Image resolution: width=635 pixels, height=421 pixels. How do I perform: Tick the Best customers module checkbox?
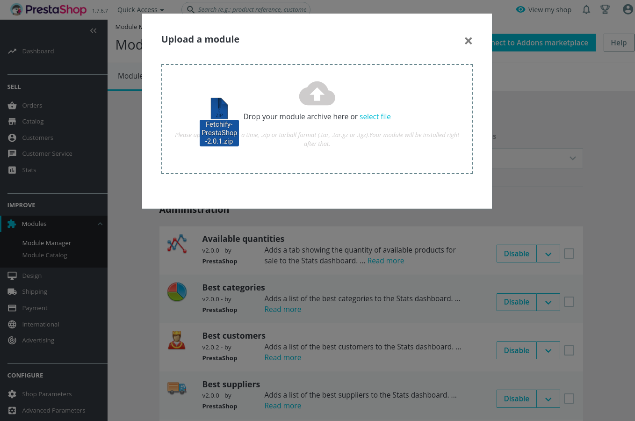pos(569,350)
